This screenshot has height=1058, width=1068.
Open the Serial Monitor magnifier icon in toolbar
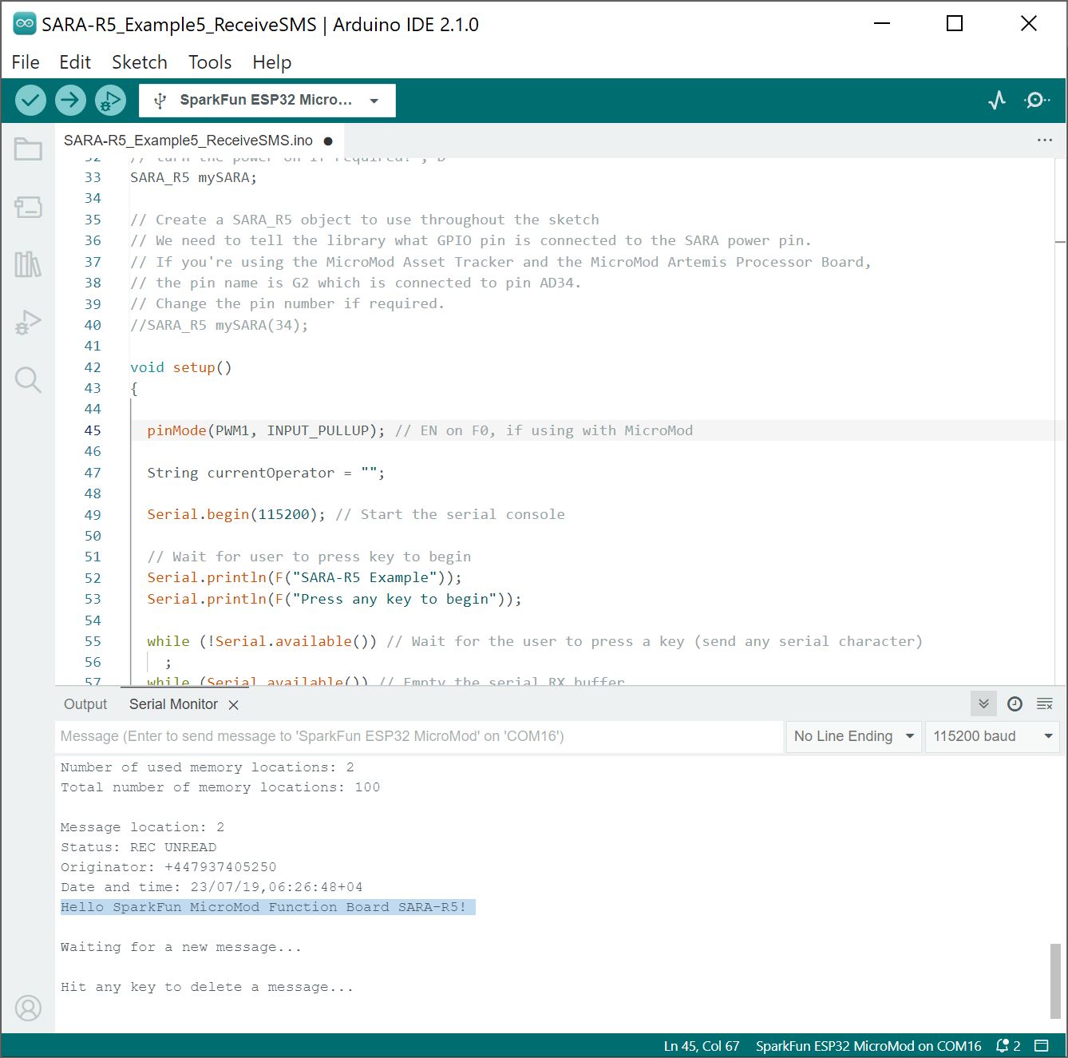(x=1036, y=100)
